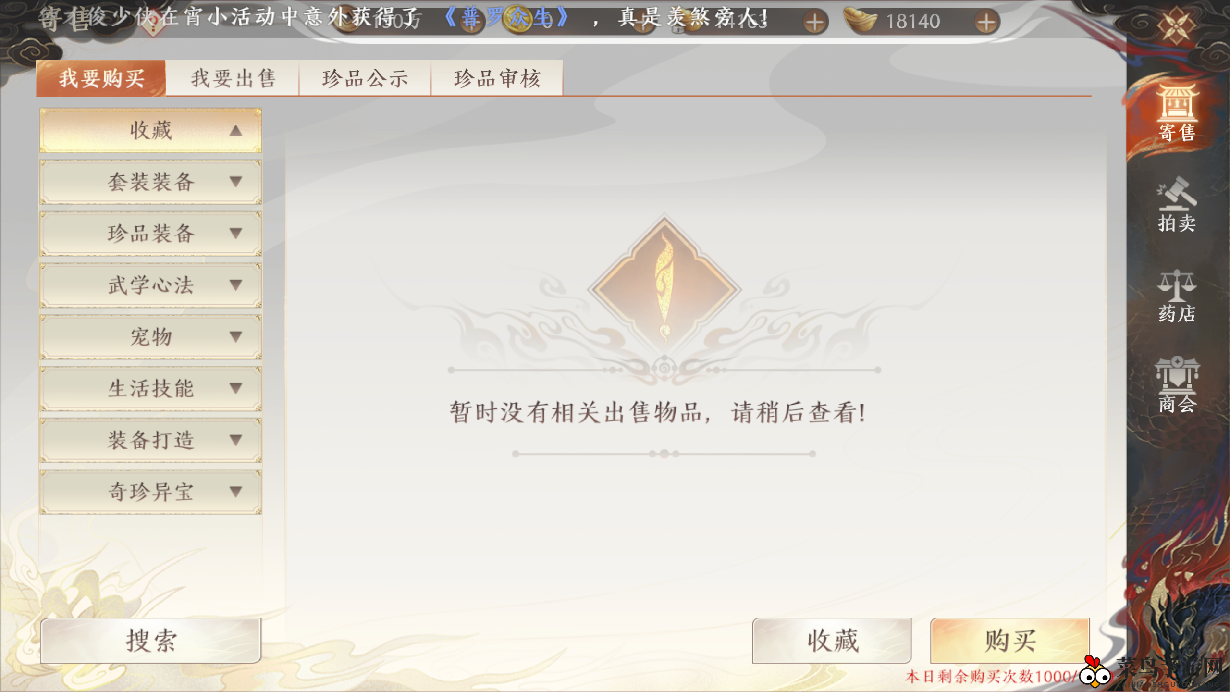This screenshot has height=692, width=1230.
Task: Expand the 珍品装备 category
Action: (x=150, y=234)
